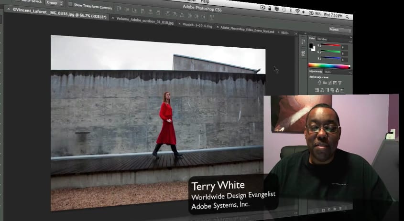Open the Help menu
Image resolution: width=404 pixels, height=221 pixels.
coord(205,1)
